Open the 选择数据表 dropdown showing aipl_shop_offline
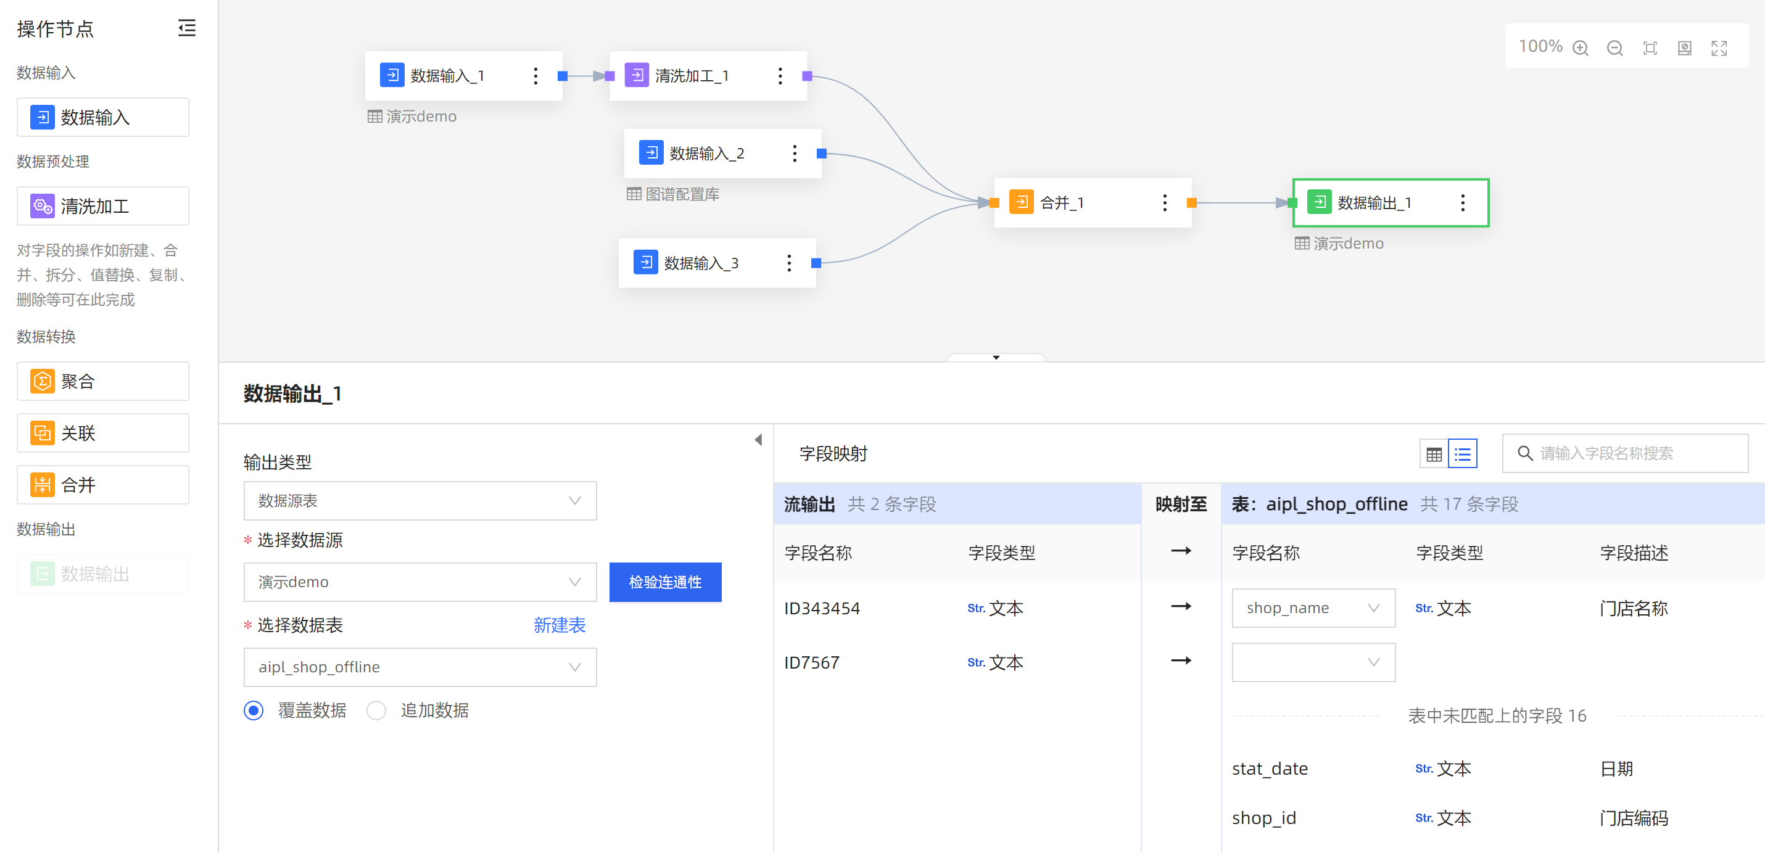 pyautogui.click(x=420, y=667)
